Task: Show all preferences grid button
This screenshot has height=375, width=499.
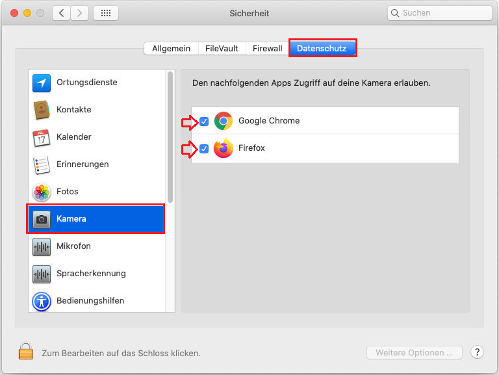Action: click(106, 13)
